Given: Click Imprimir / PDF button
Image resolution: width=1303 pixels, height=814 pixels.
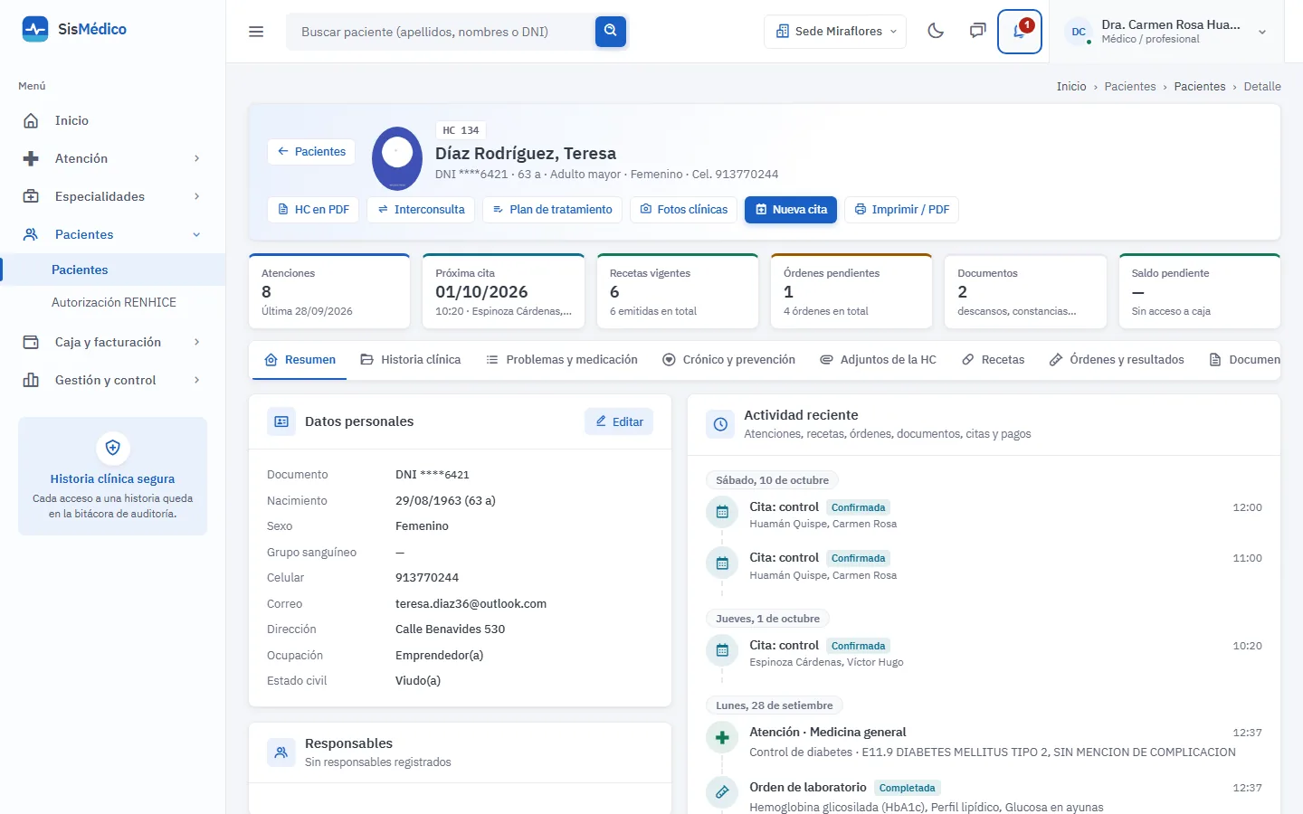Looking at the screenshot, I should click(x=902, y=210).
